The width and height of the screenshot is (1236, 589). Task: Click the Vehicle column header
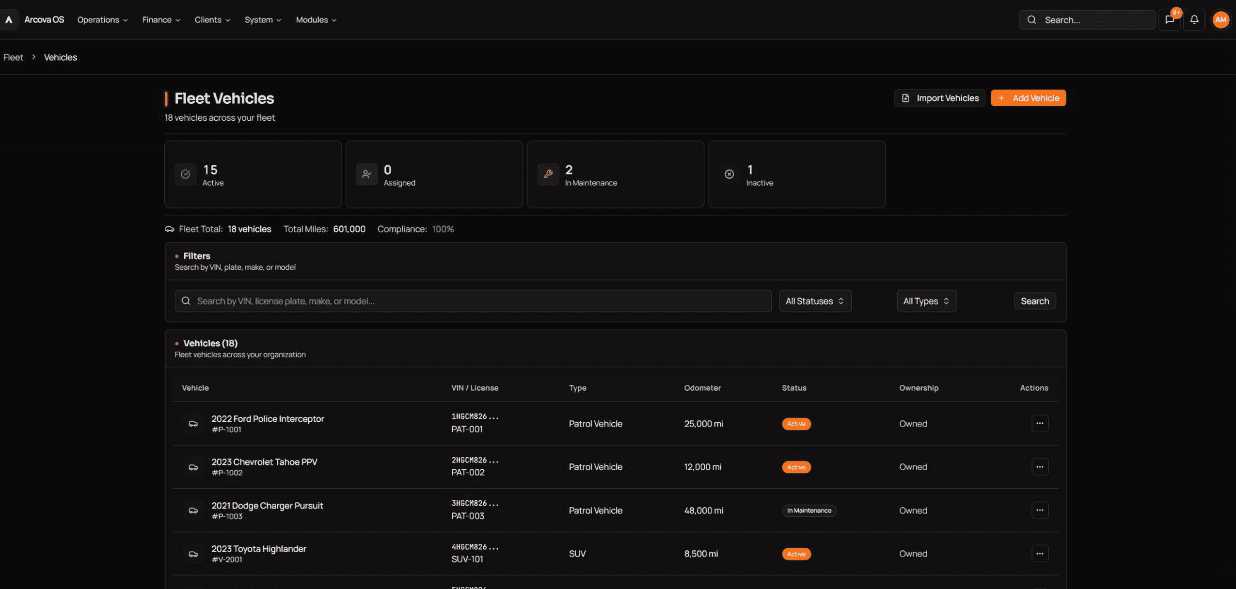click(x=195, y=388)
